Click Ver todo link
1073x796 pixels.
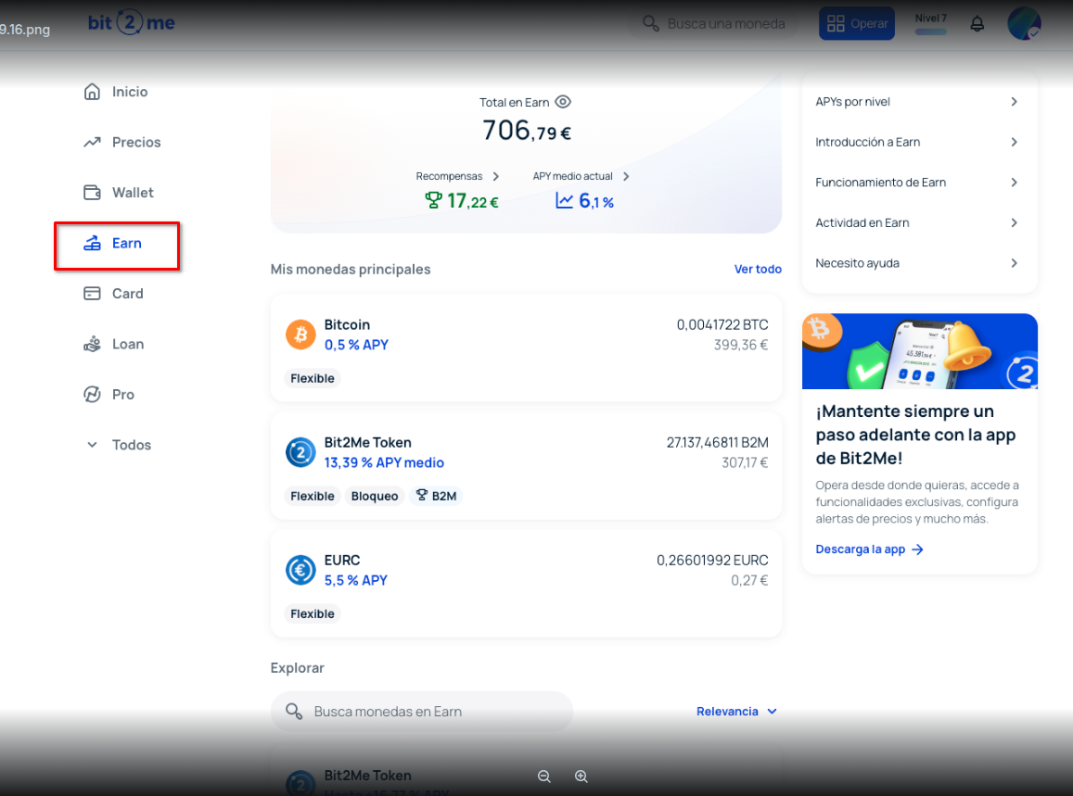point(758,270)
